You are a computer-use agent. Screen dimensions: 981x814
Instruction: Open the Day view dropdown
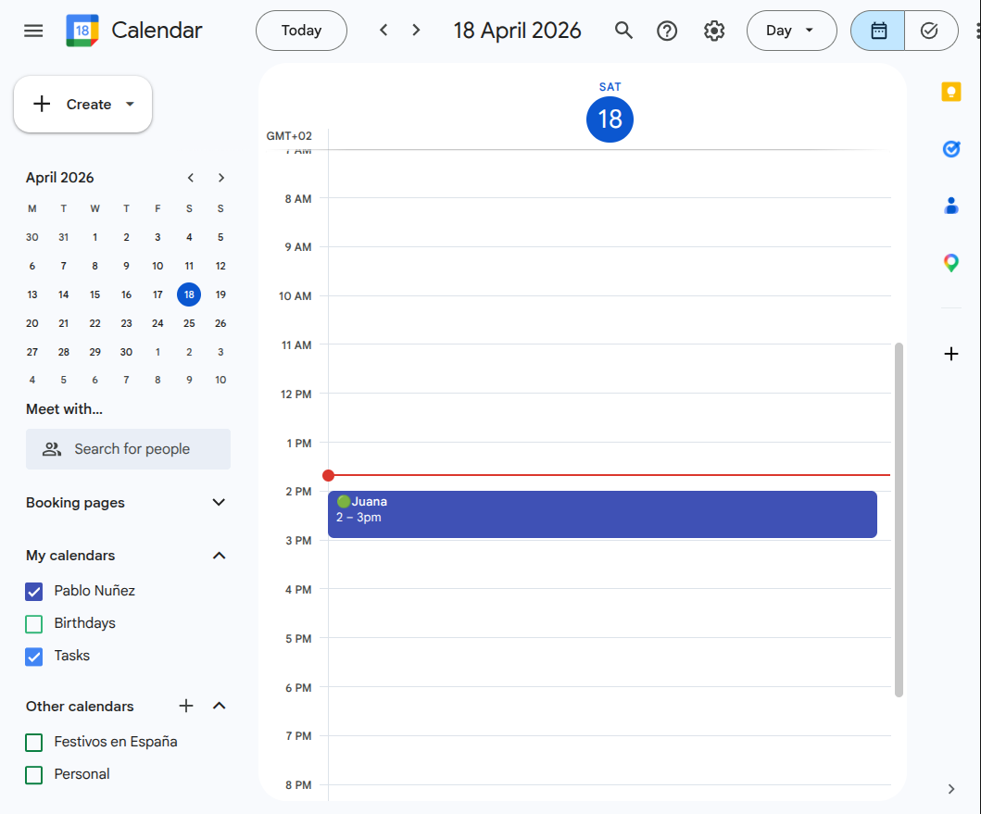coord(791,30)
